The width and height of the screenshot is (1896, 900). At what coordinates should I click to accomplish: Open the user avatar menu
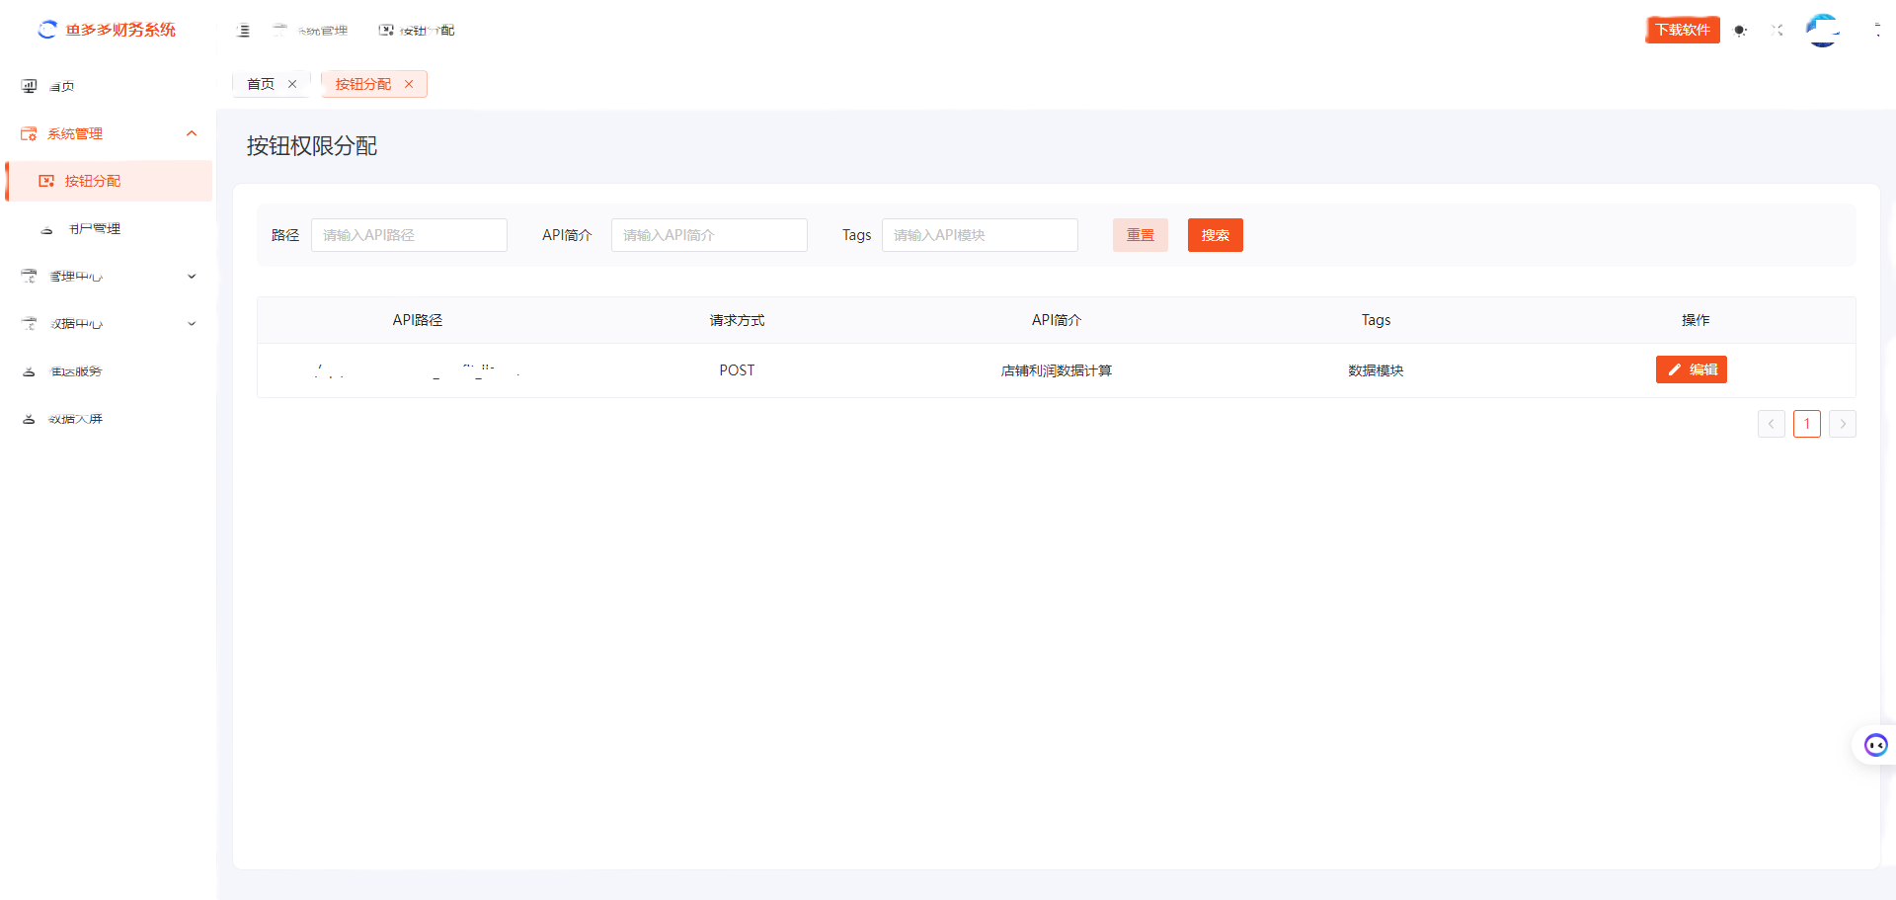pos(1822,31)
